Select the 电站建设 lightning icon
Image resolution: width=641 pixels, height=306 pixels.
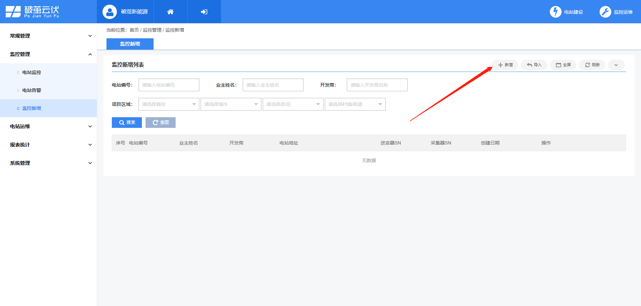[x=555, y=11]
